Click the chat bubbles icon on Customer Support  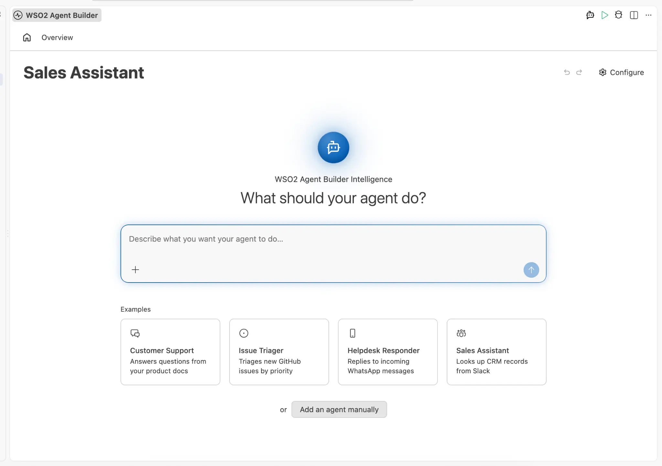tap(135, 333)
